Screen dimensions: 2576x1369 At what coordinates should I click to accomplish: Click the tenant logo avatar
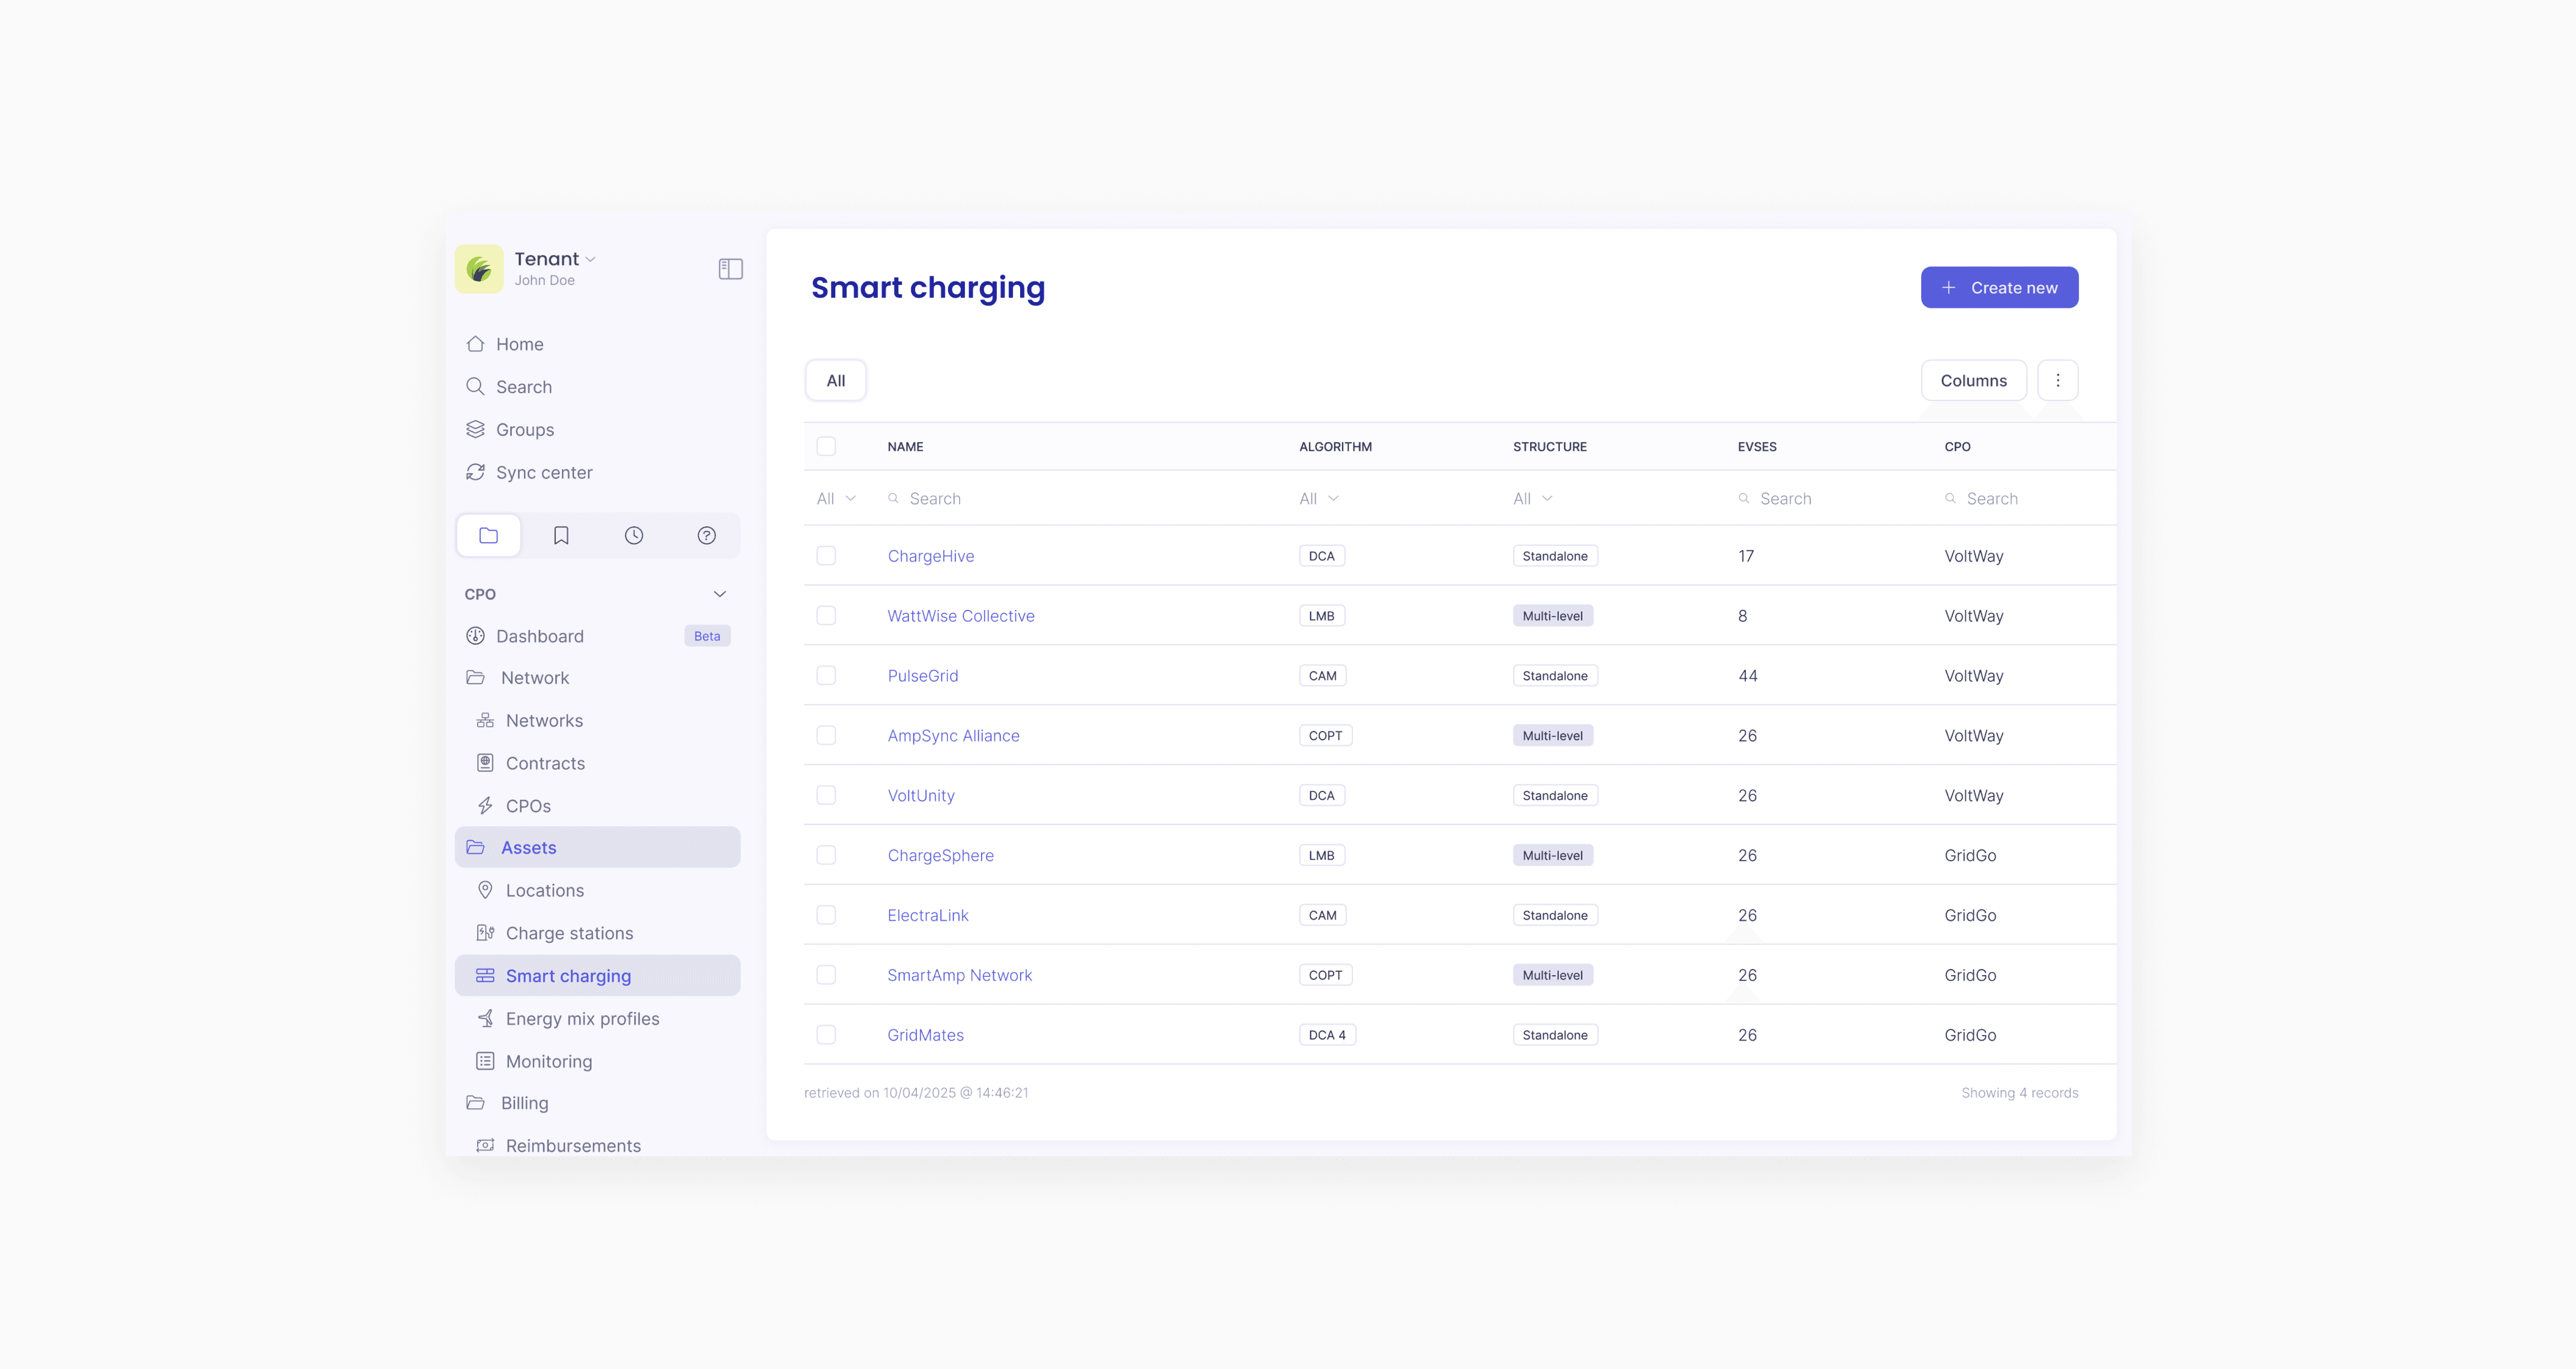(479, 269)
